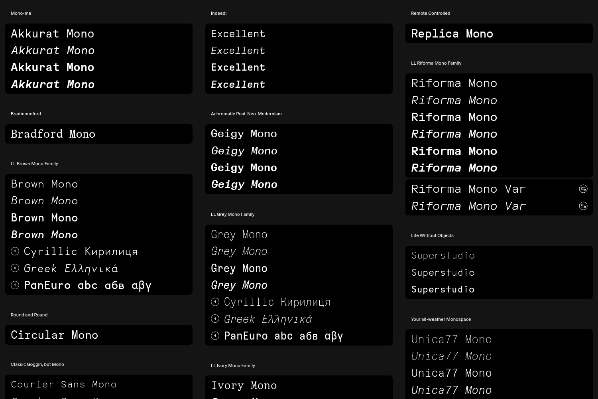Open the Bradford Mono font

[53, 134]
